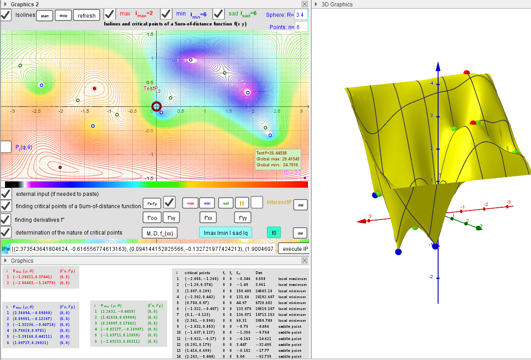The image size is (531, 360).
Task: Collapse the bottom Graphics panel arrow
Action: coord(5,261)
